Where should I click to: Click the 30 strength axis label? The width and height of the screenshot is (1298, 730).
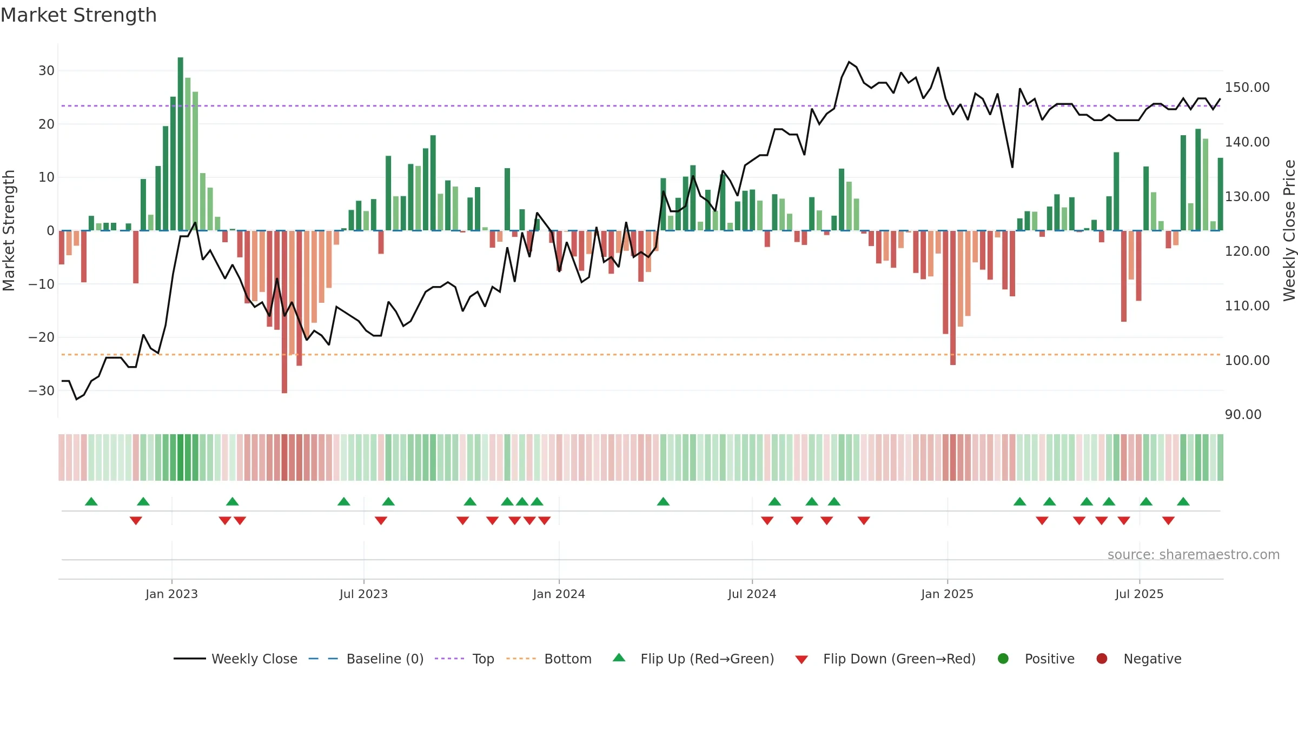(x=47, y=71)
